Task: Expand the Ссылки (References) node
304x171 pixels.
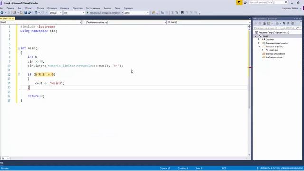Action: coord(259,39)
